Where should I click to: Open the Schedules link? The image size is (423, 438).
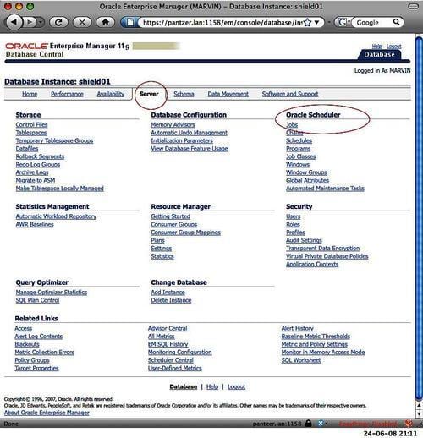click(299, 140)
